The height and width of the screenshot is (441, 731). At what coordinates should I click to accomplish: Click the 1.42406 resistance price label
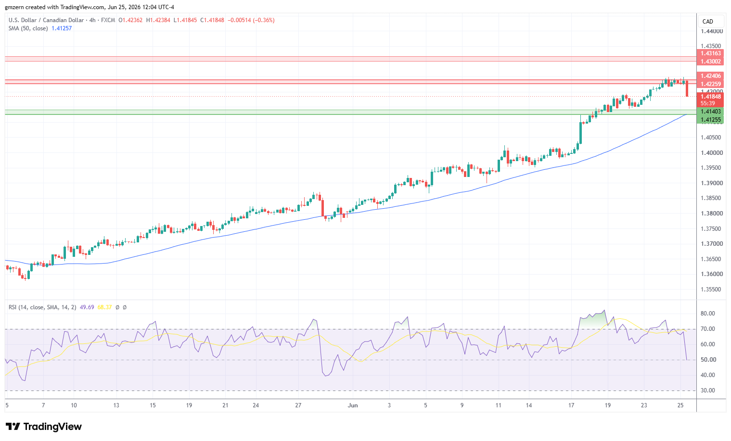pyautogui.click(x=710, y=76)
